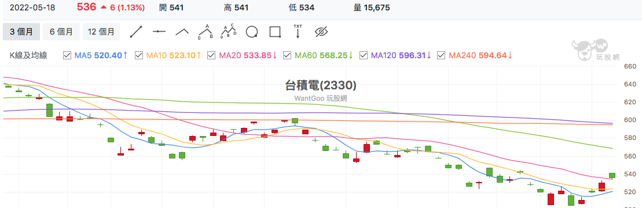Select the trend line drawing tool
The height and width of the screenshot is (208, 642).
[136, 32]
